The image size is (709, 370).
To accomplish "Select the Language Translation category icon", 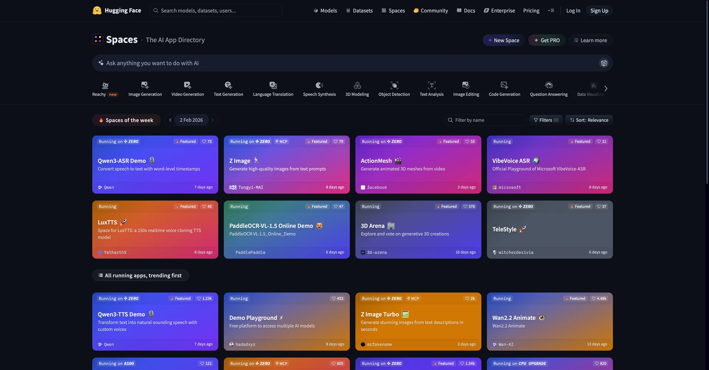I will point(273,85).
